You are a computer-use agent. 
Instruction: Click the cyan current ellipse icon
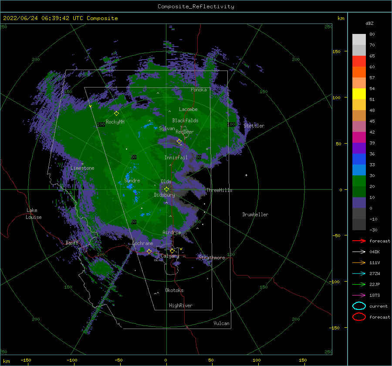pyautogui.click(x=359, y=306)
